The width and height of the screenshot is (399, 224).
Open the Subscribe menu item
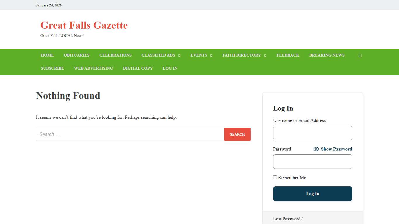tap(52, 68)
